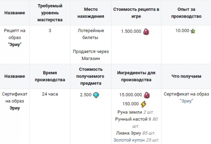Select the "Стоимость рецепта в игре" header

click(135, 13)
